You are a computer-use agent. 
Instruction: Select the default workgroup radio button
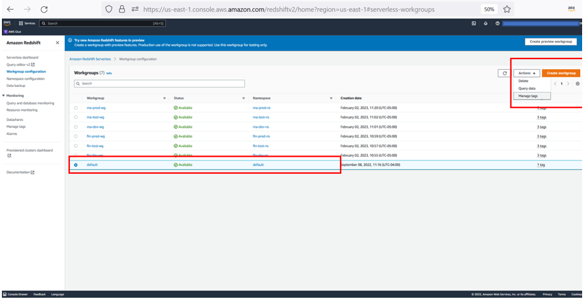[76, 164]
